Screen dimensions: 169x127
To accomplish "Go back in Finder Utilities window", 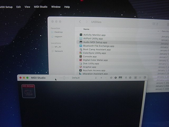I will [80, 22].
